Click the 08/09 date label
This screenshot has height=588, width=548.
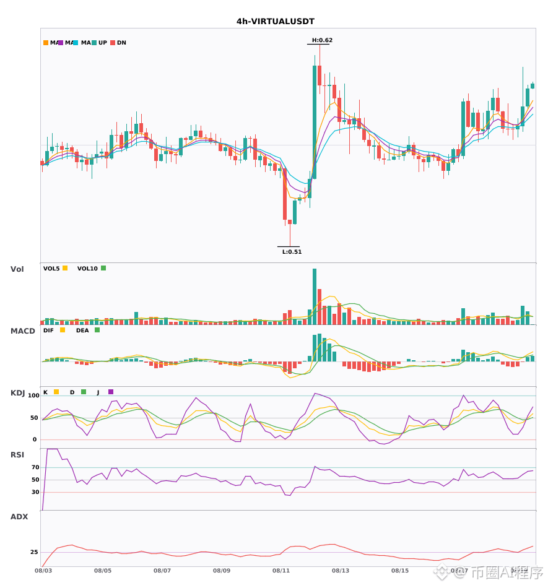click(222, 571)
